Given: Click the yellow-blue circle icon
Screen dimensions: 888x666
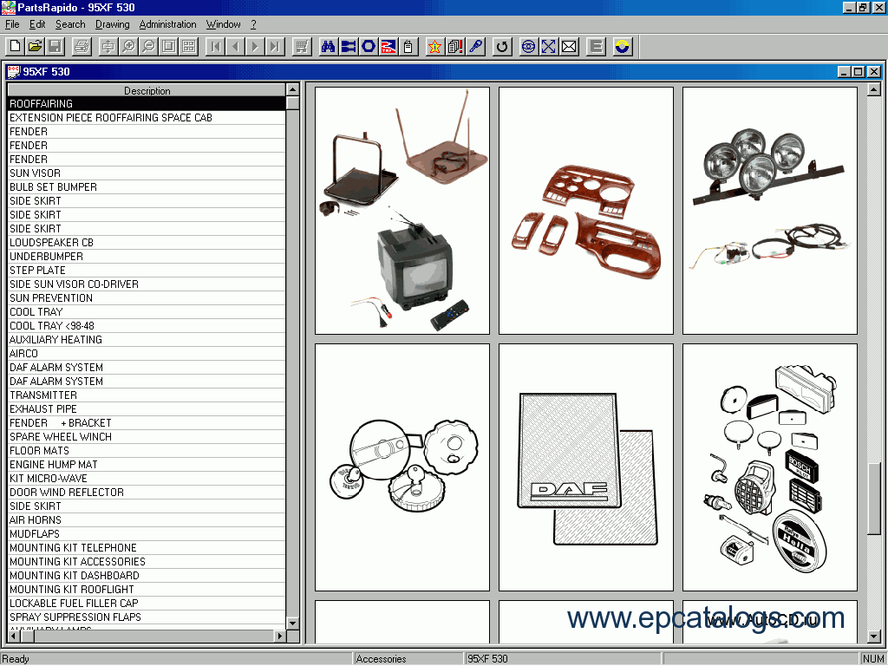Looking at the screenshot, I should point(623,47).
